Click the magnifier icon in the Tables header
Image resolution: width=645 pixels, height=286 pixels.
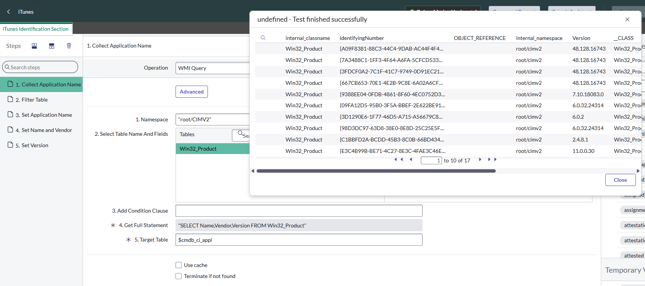[241, 133]
